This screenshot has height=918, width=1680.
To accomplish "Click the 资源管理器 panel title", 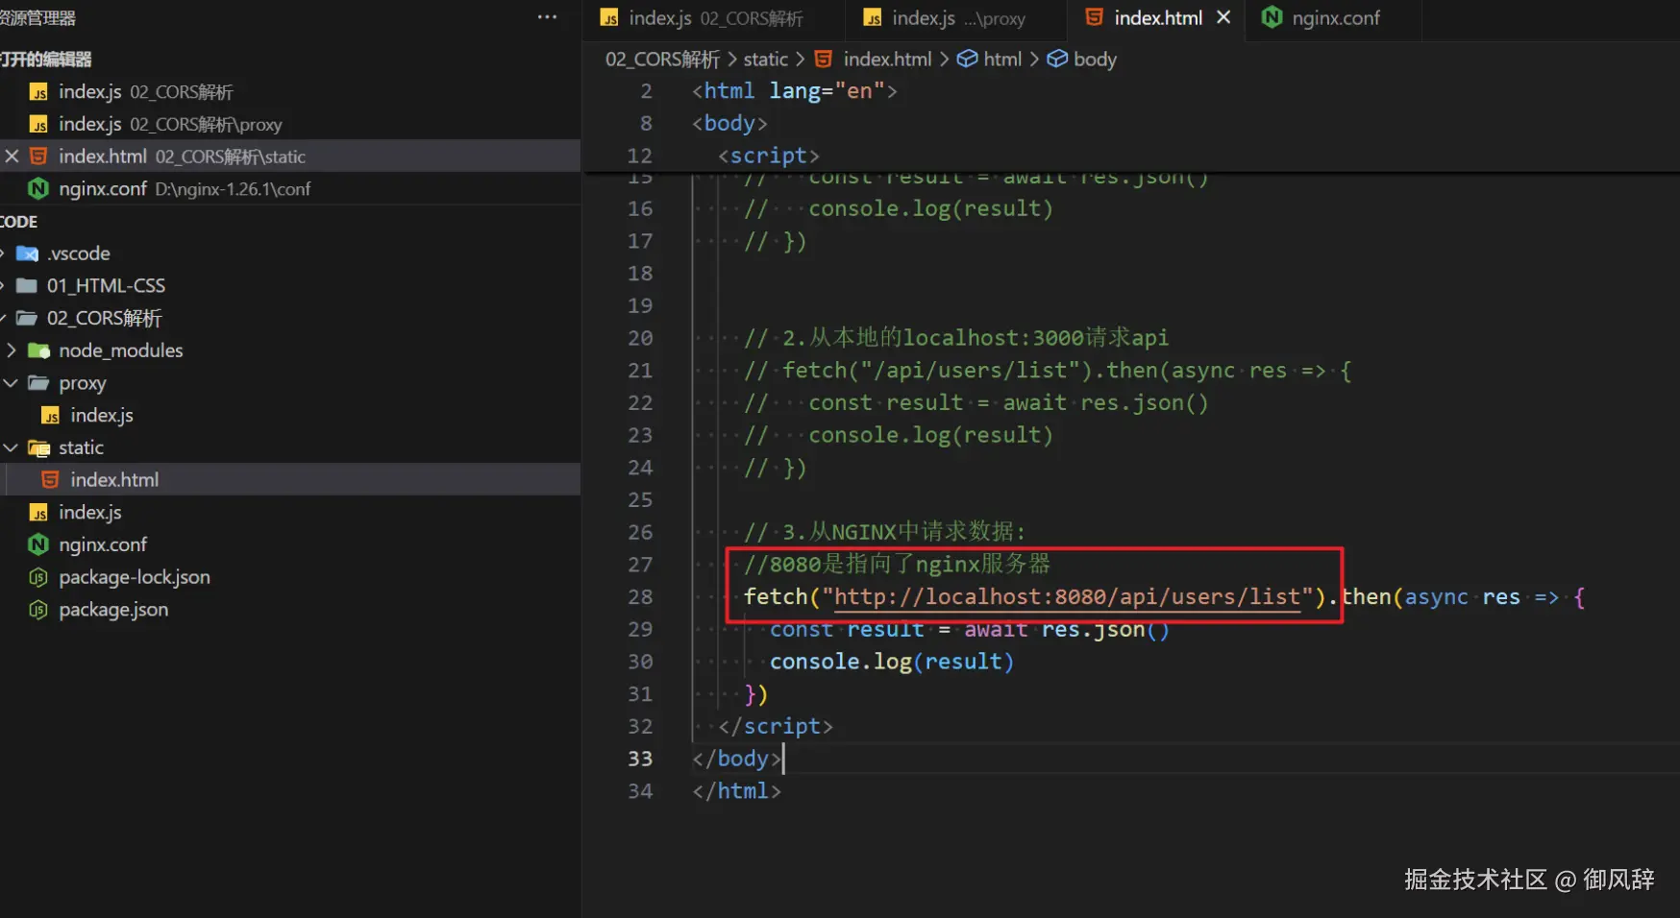I will coord(37,17).
